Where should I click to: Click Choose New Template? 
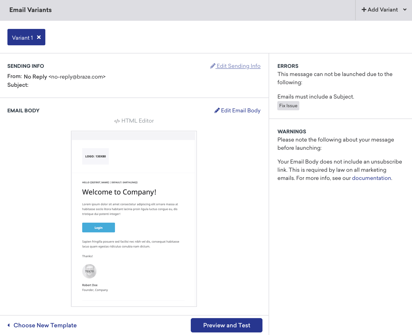(45, 325)
